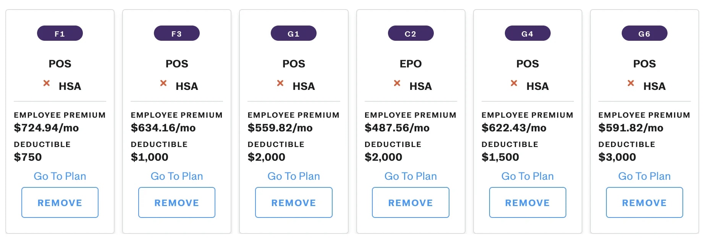
Task: Click the HSA X icon on F1 card
Action: [47, 83]
